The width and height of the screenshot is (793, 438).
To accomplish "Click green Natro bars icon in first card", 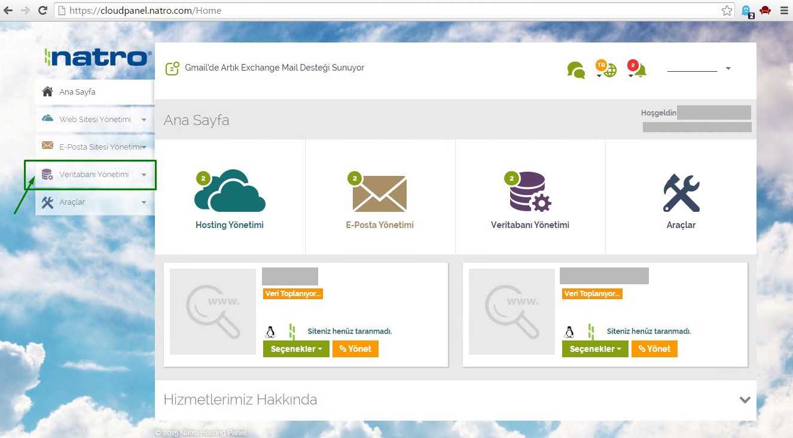I will [x=292, y=332].
